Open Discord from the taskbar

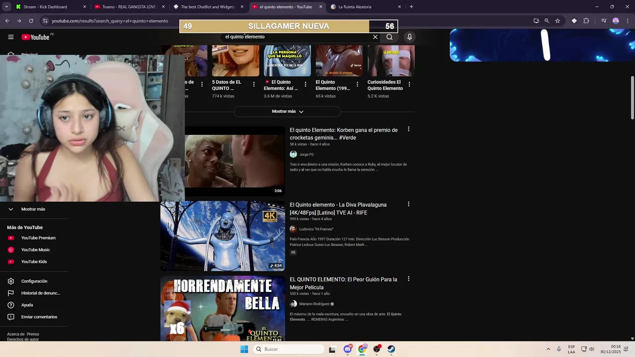(x=348, y=349)
